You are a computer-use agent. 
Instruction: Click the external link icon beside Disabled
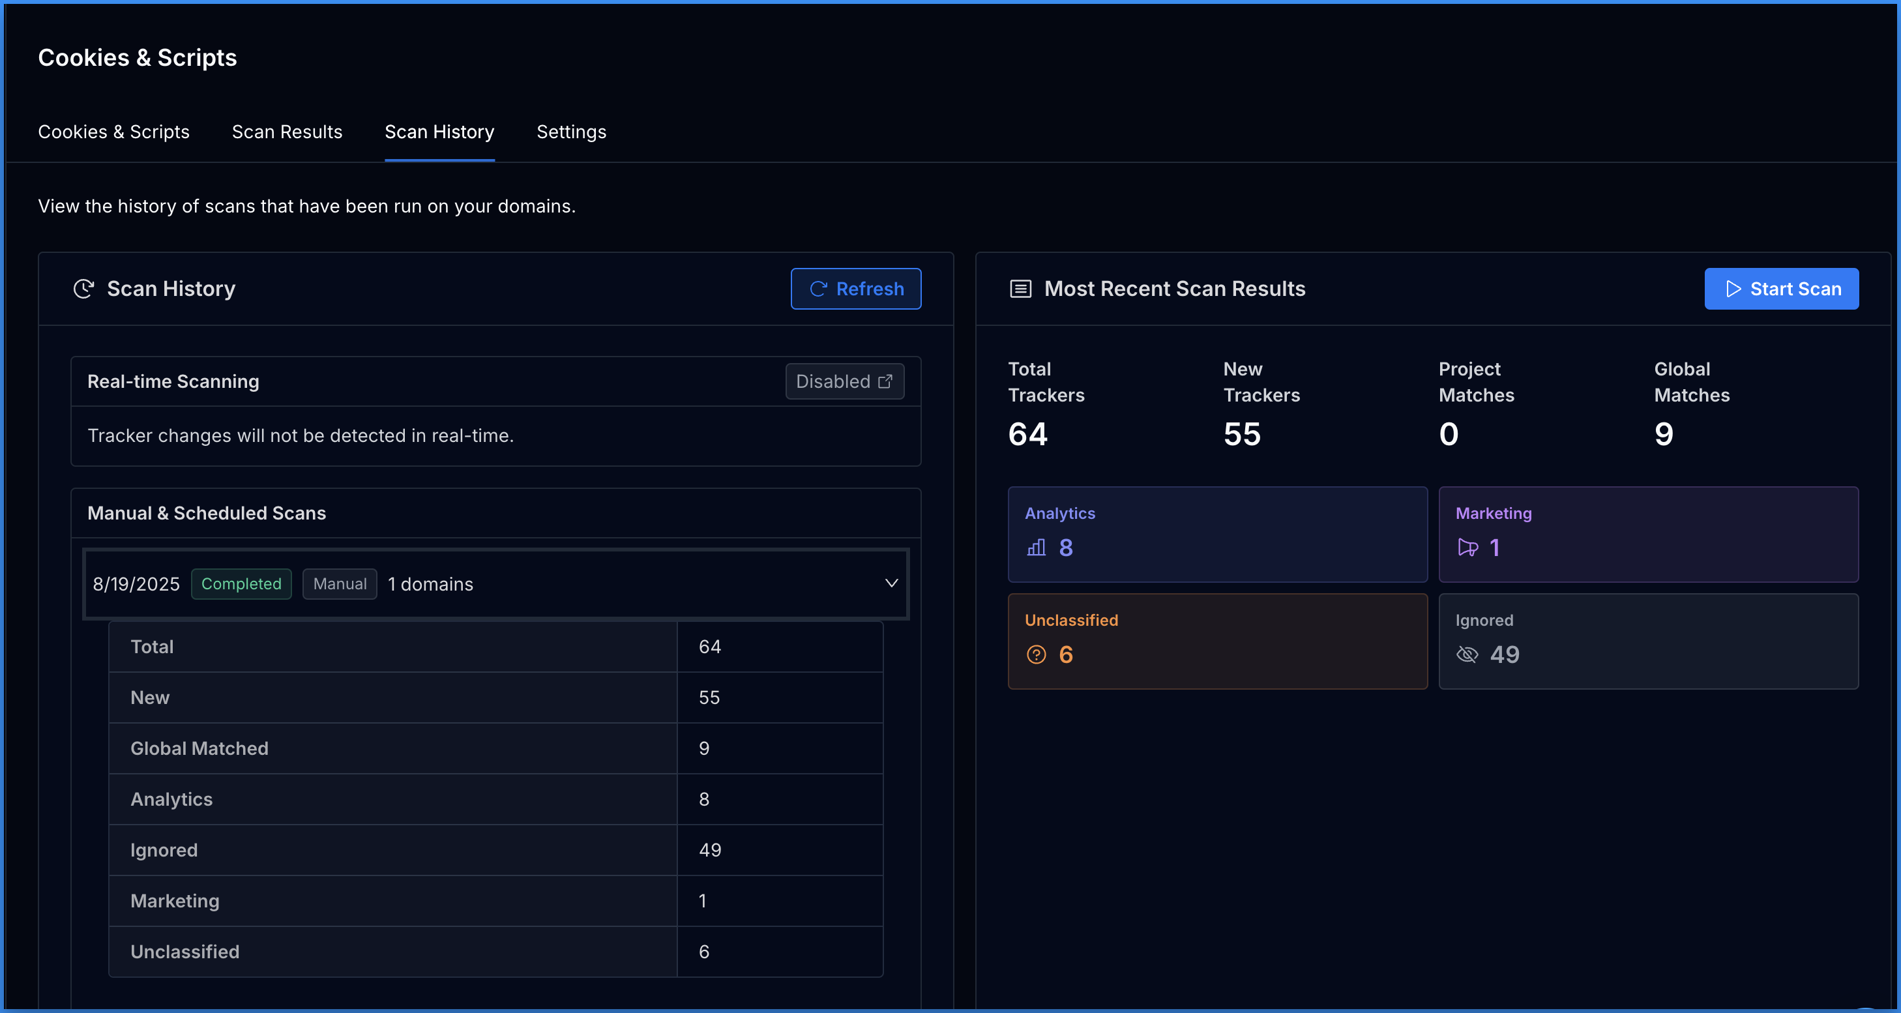point(885,381)
